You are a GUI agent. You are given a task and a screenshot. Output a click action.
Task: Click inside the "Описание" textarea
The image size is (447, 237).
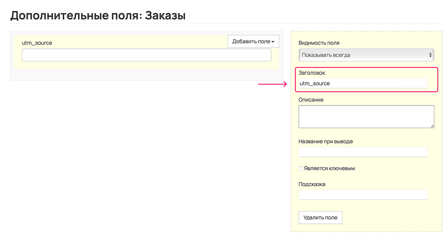tap(366, 117)
